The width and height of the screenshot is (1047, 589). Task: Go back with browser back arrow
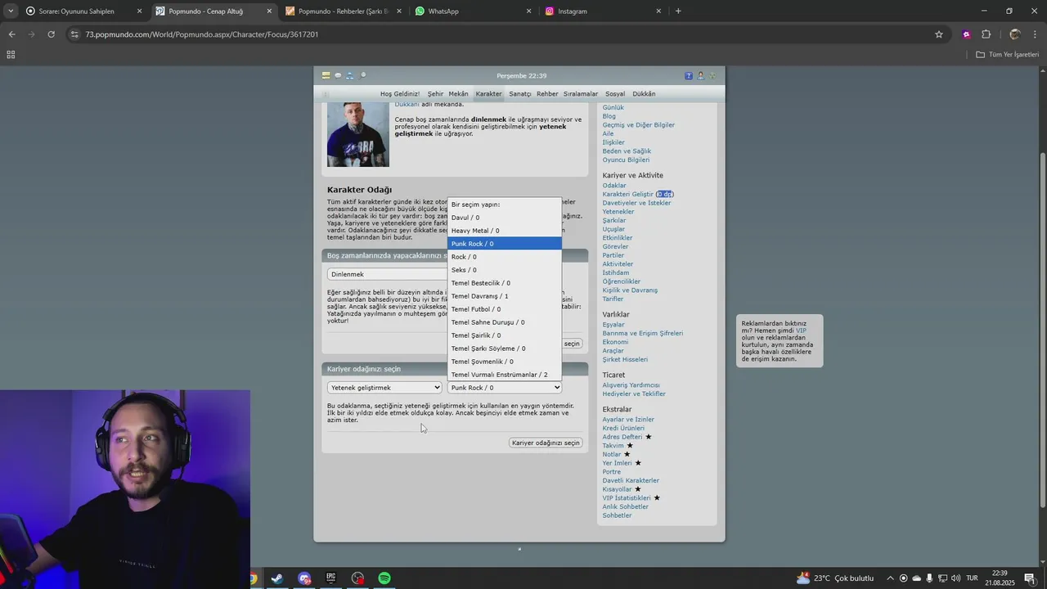pos(11,34)
